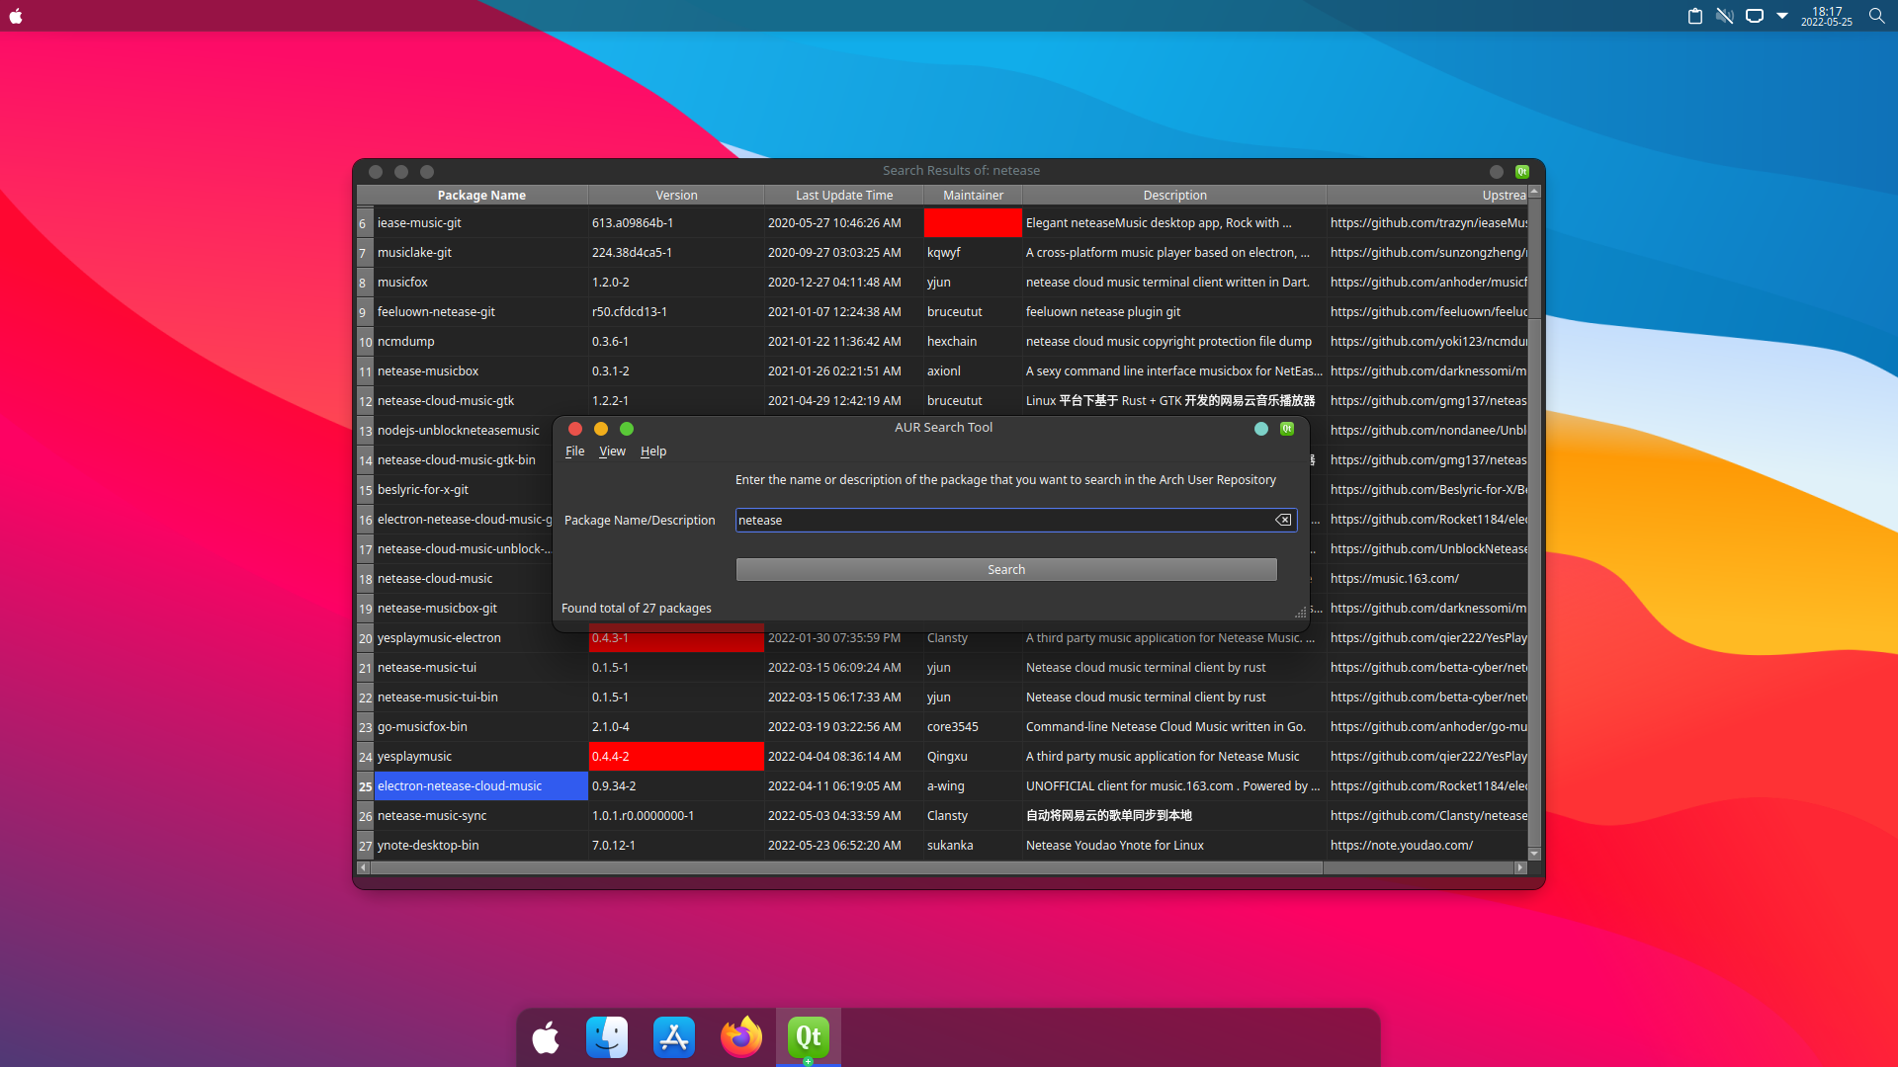Click the core3545 maintainer cell
Viewport: 1898px width, 1067px height.
pyautogui.click(x=973, y=727)
